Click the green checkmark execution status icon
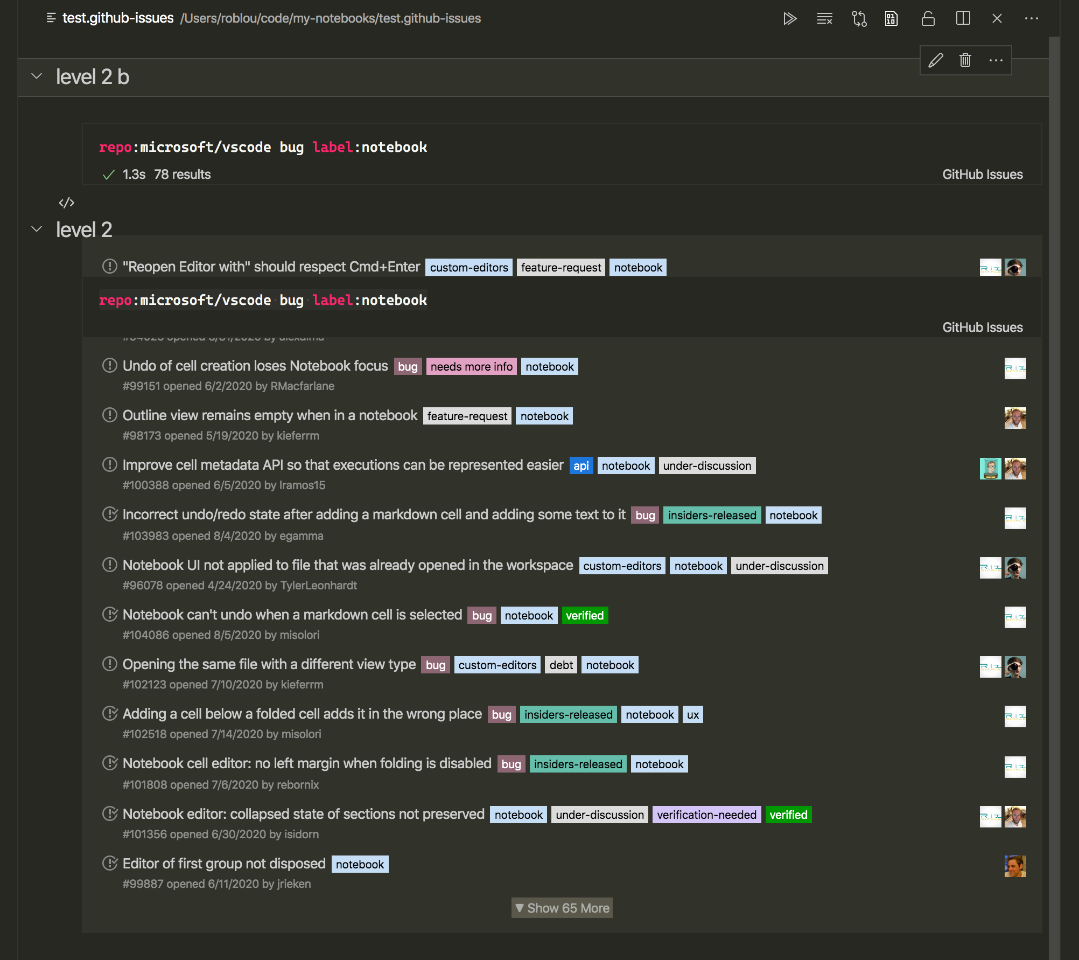The height and width of the screenshot is (960, 1079). (109, 175)
